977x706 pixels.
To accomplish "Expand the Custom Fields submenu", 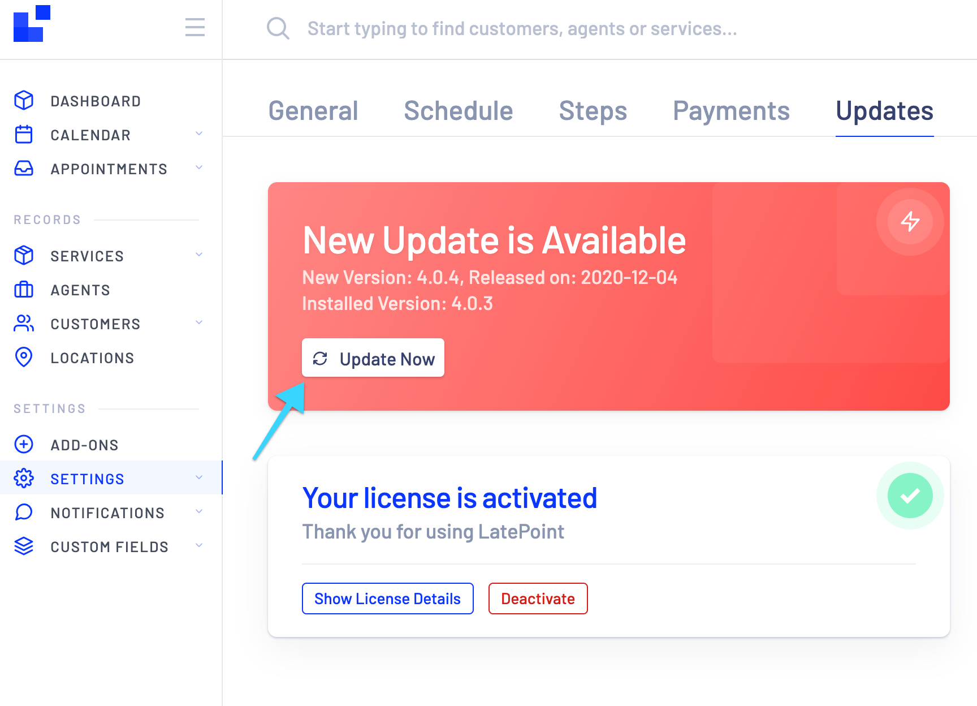I will pos(198,545).
